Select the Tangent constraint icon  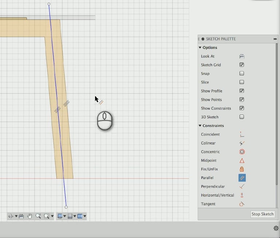(x=242, y=204)
